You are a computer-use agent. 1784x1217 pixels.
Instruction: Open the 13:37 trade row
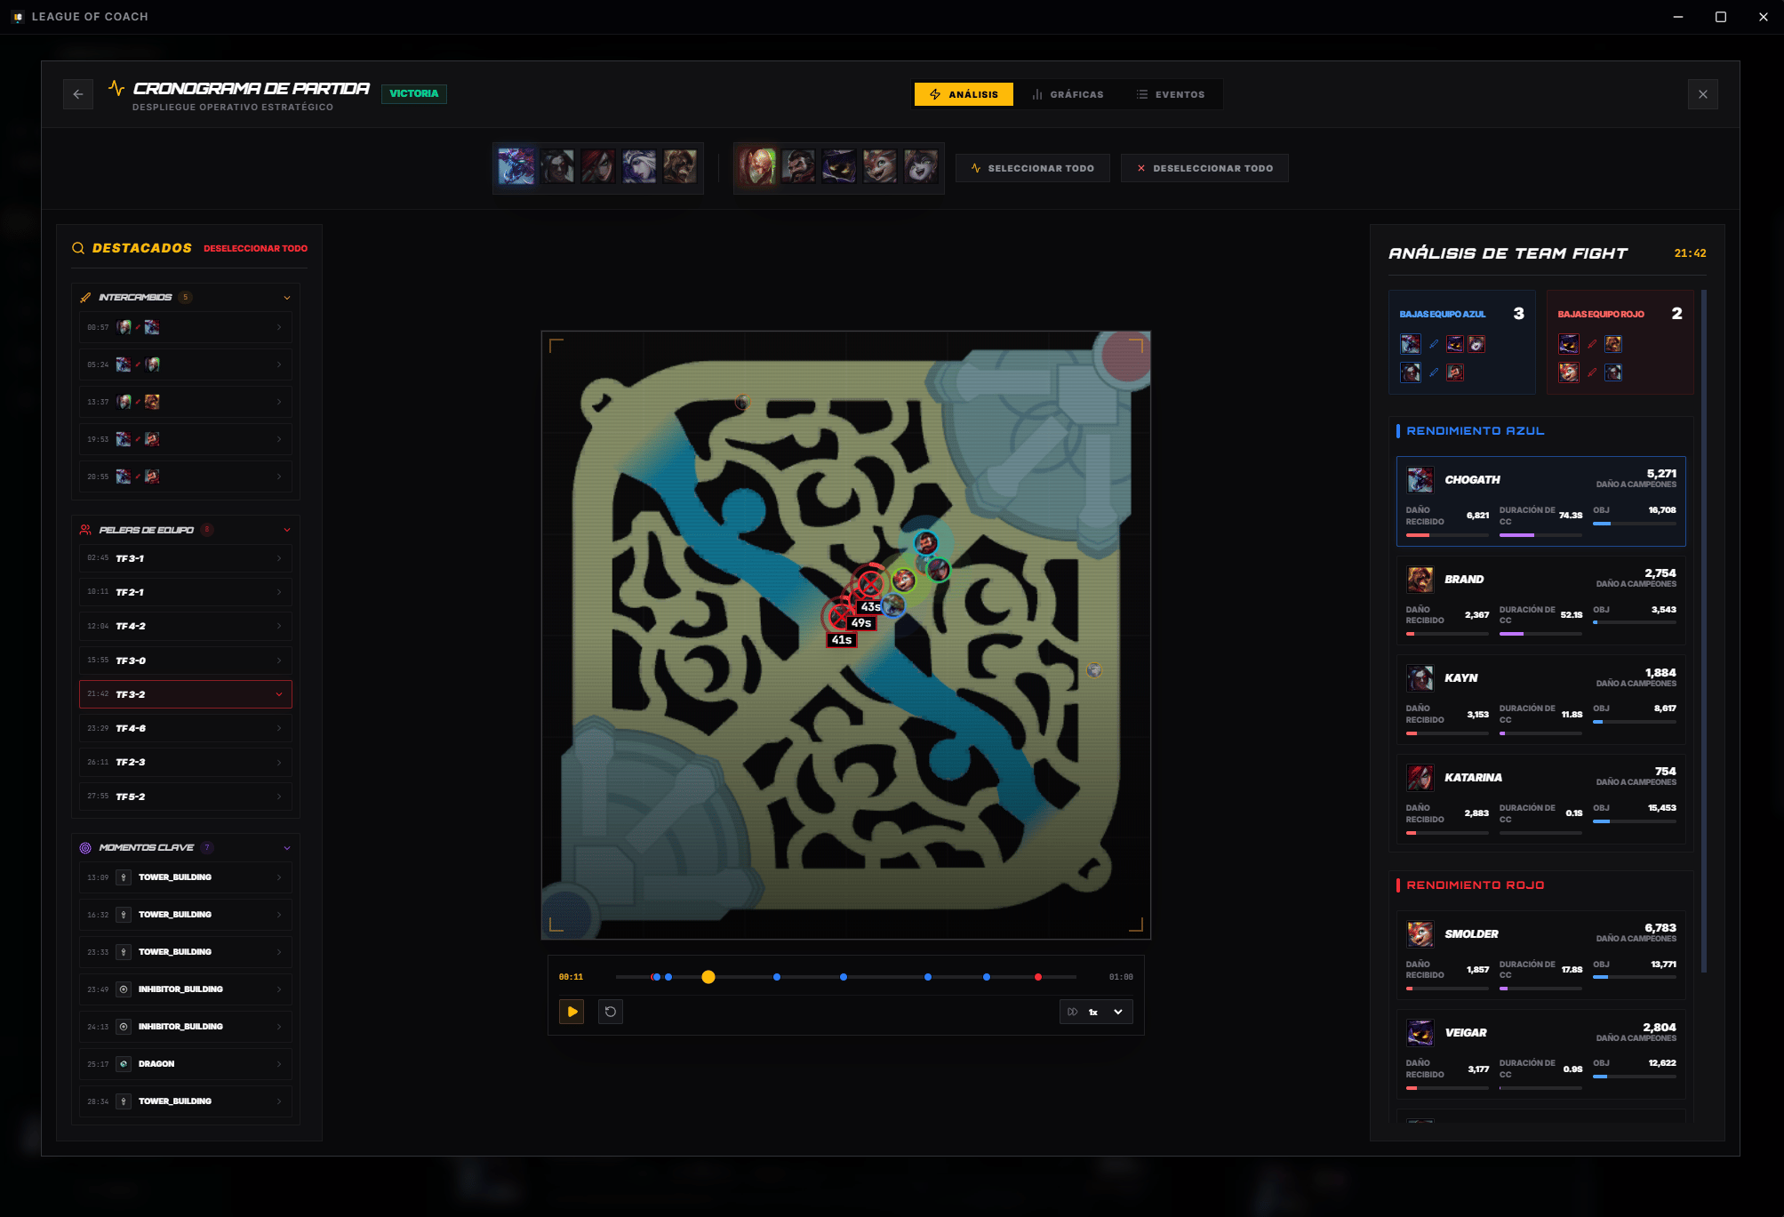(x=186, y=403)
